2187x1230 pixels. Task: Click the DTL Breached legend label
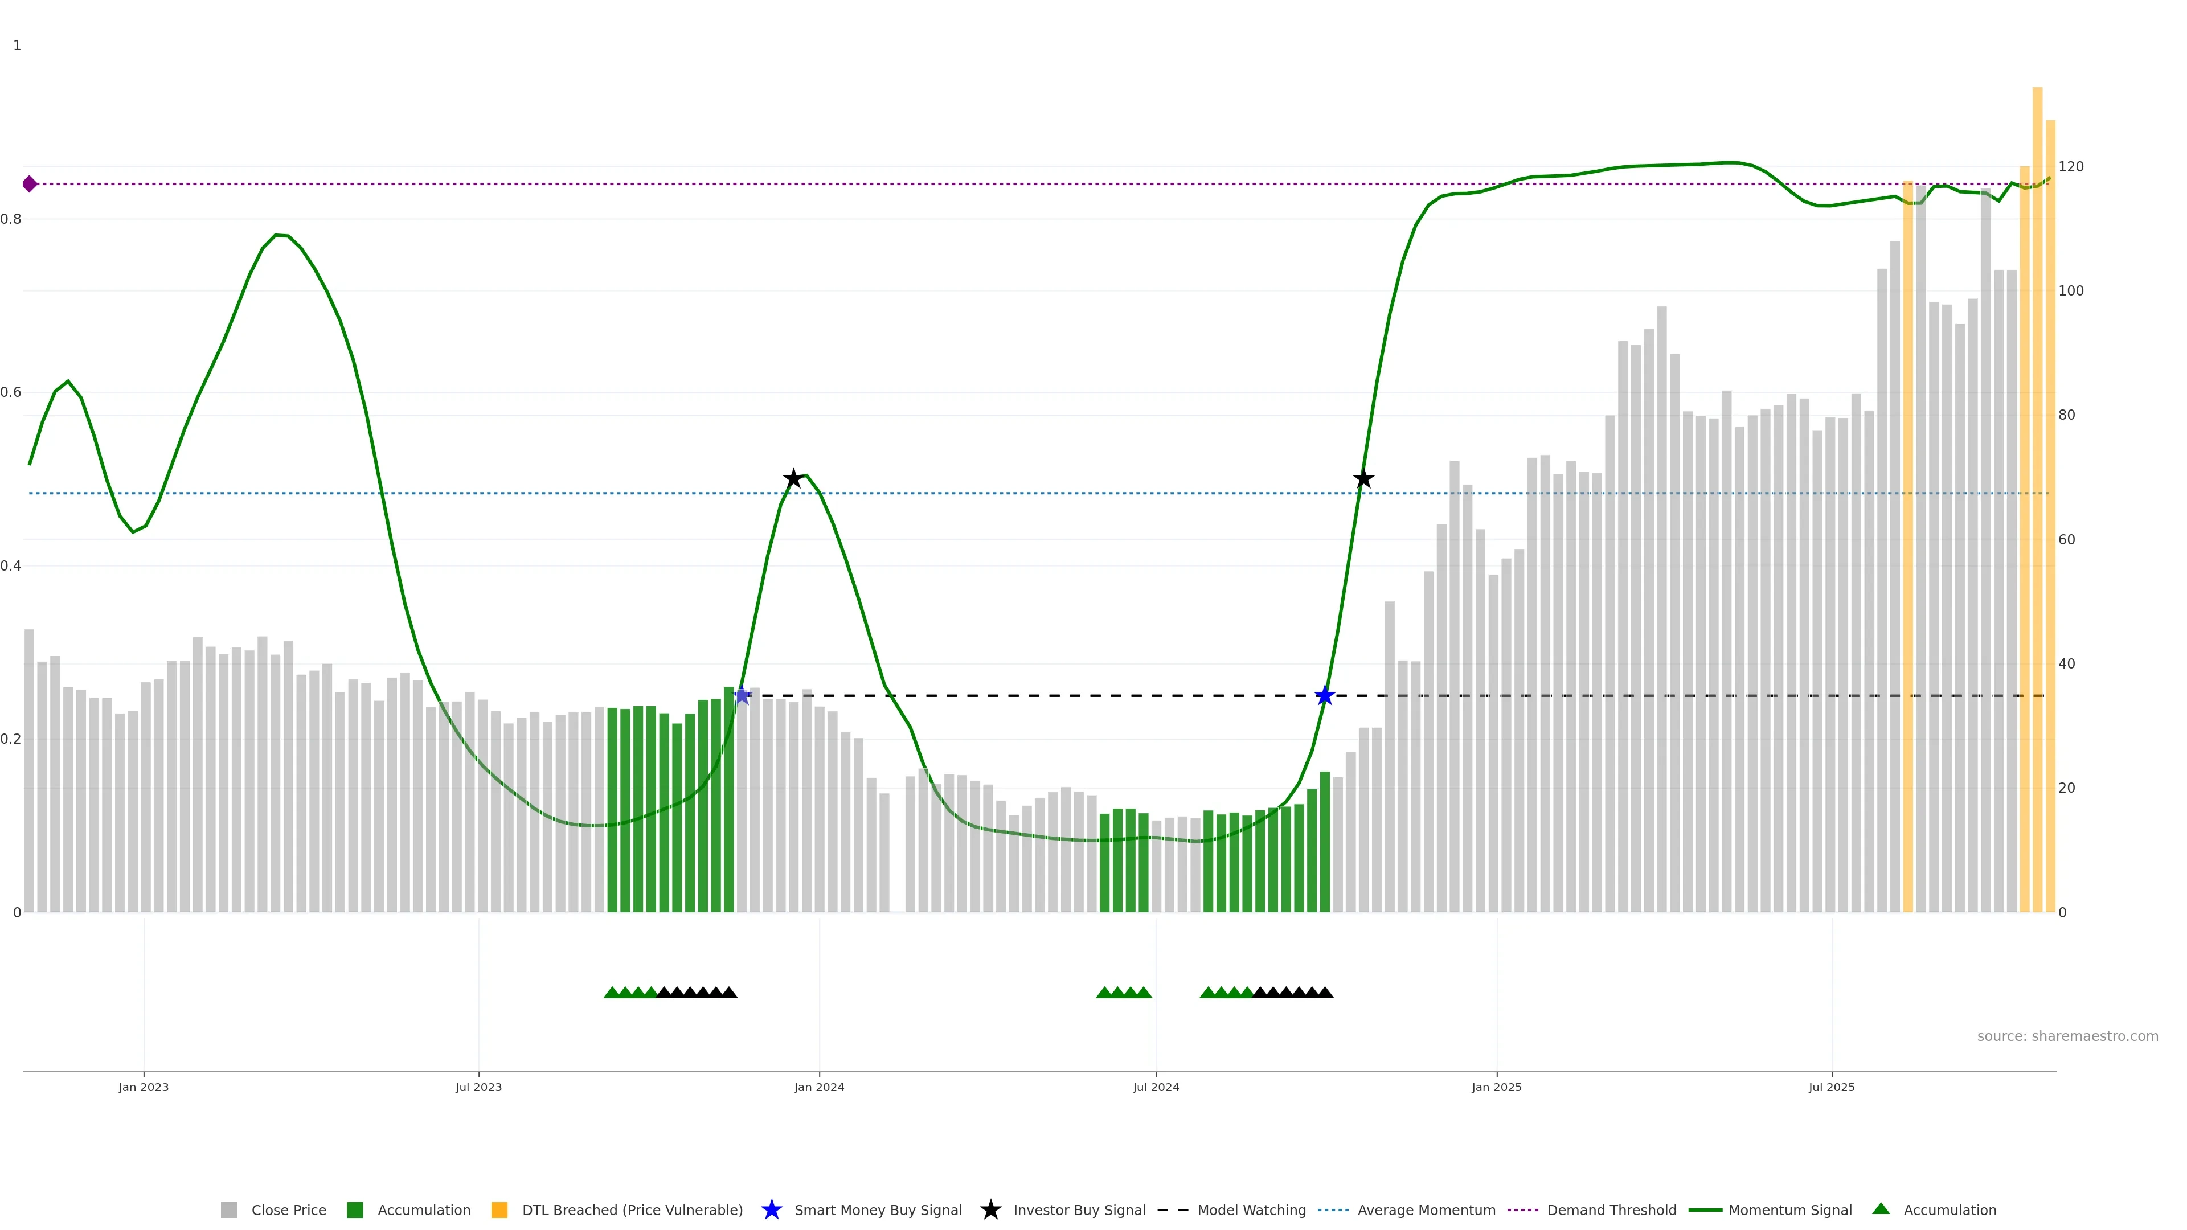click(x=632, y=1211)
